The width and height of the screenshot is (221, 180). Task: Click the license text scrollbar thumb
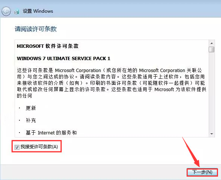[212, 49]
